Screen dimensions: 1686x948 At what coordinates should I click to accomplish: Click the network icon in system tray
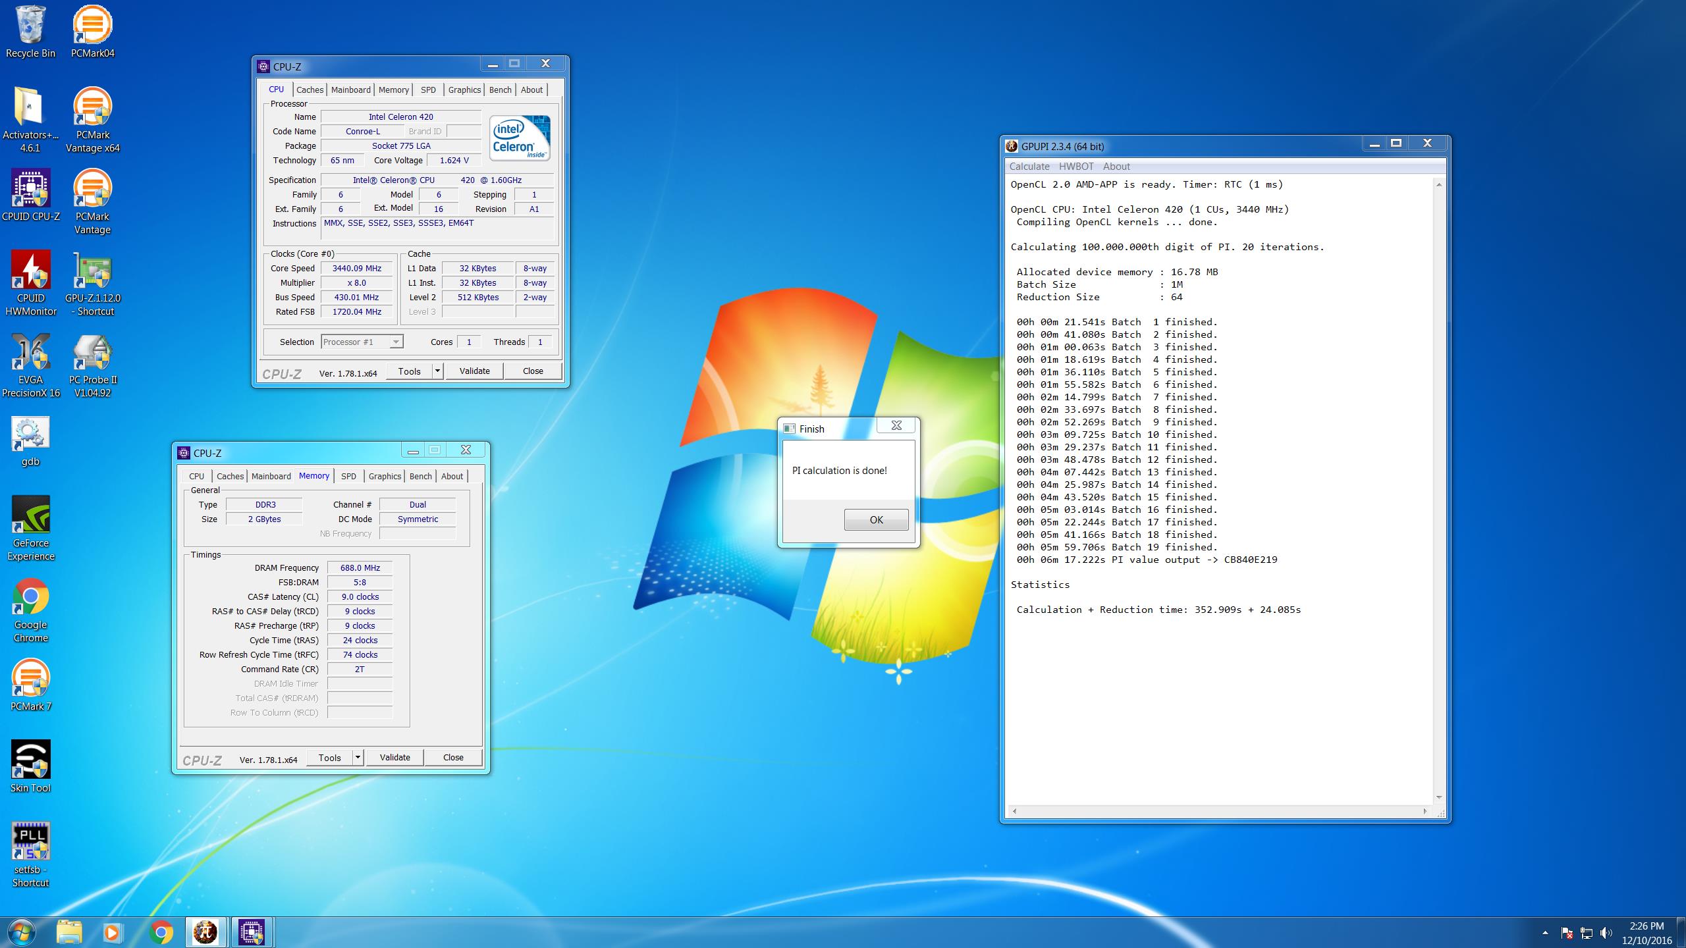1587,933
